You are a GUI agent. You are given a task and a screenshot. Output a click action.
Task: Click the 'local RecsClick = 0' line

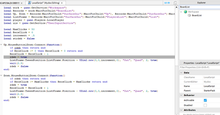(18, 32)
